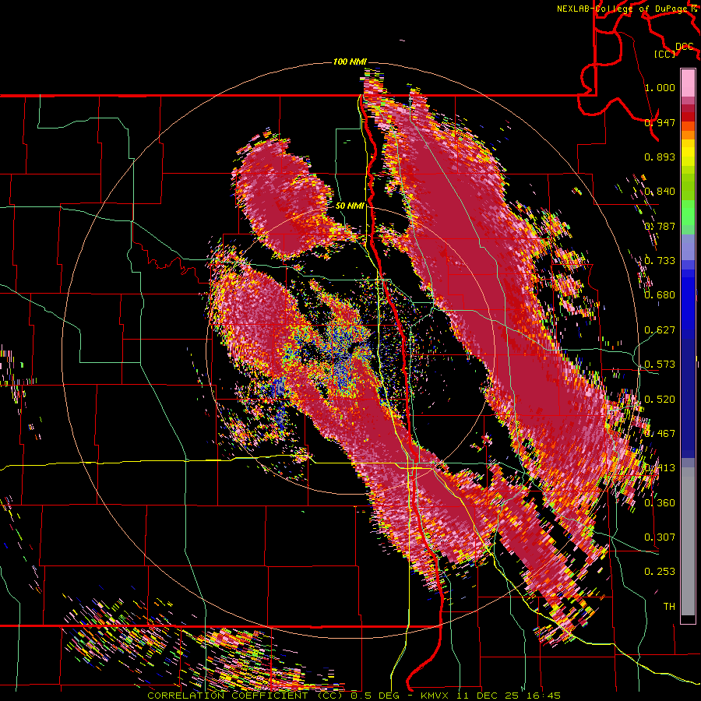Select the 0.253 color scale value
Screen dimensions: 701x701
[660, 572]
